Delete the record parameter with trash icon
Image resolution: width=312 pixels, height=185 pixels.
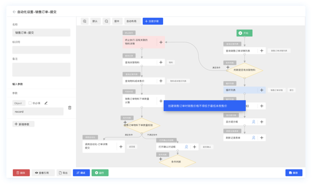click(x=70, y=108)
